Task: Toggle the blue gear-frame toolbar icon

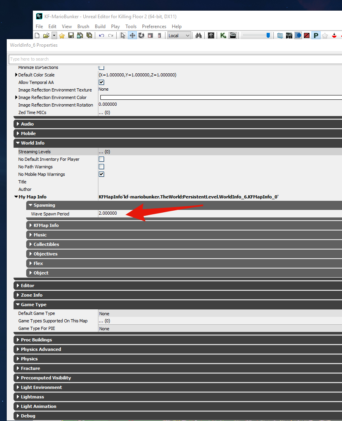Action: coord(298,35)
